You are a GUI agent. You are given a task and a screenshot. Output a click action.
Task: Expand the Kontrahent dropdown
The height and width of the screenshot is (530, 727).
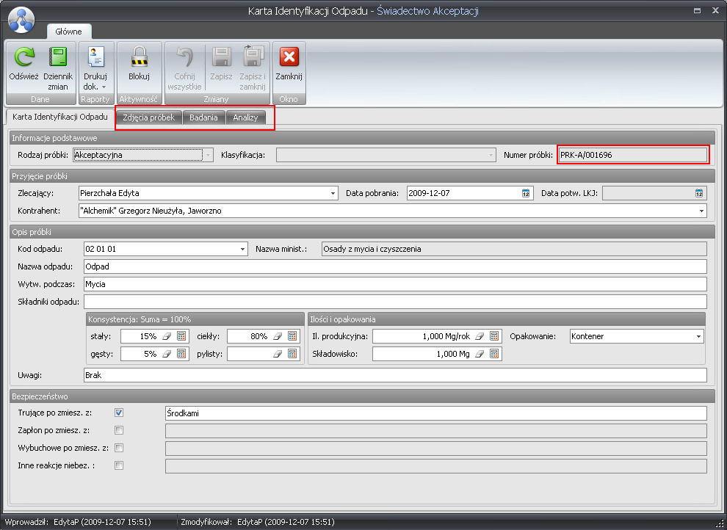point(701,211)
